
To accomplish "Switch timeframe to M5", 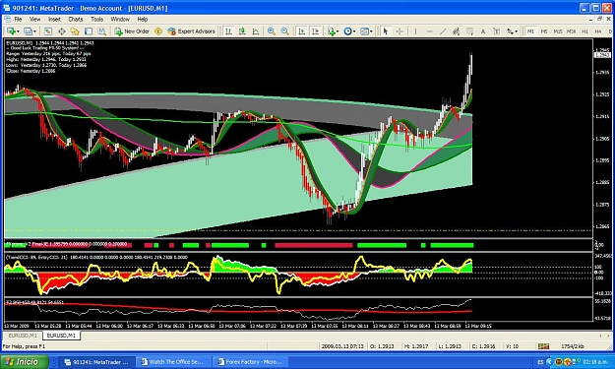I will pos(544,31).
